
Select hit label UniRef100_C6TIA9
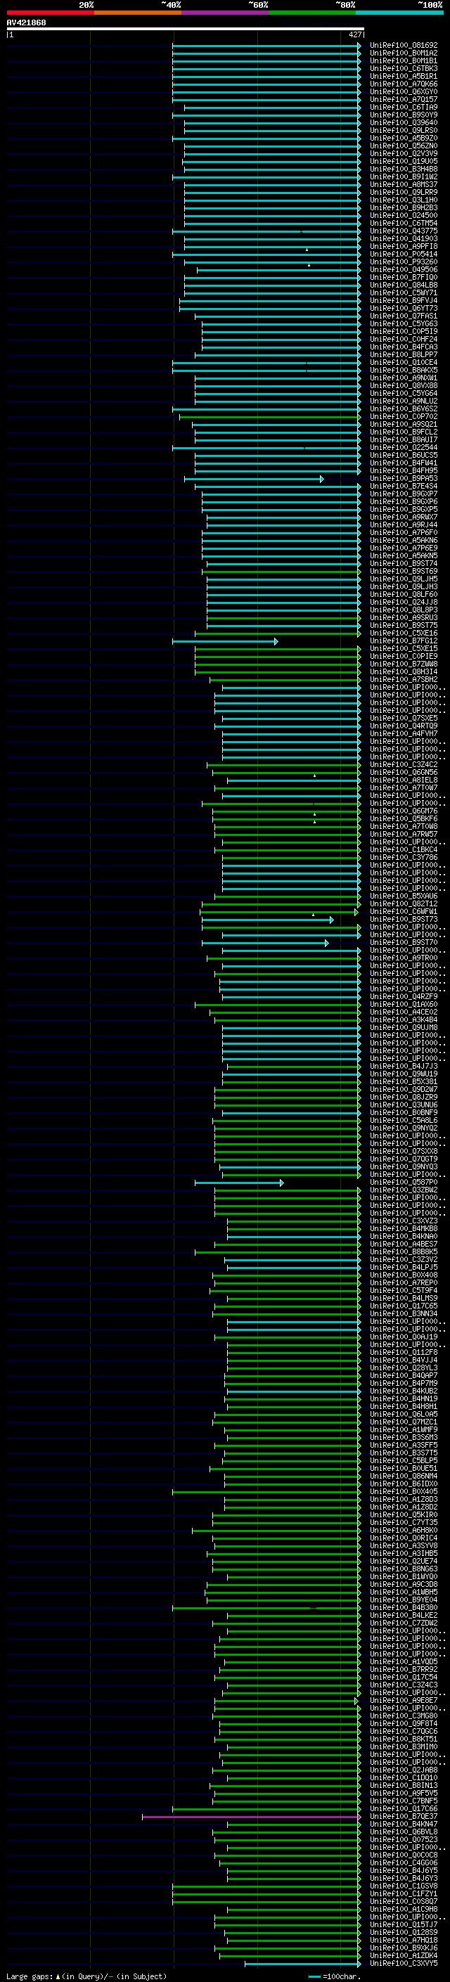[403, 107]
